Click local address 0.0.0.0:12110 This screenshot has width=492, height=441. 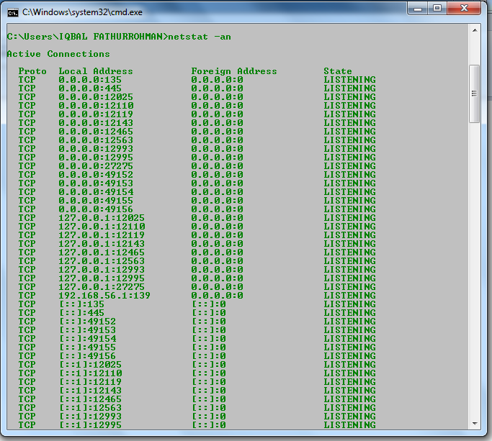96,106
